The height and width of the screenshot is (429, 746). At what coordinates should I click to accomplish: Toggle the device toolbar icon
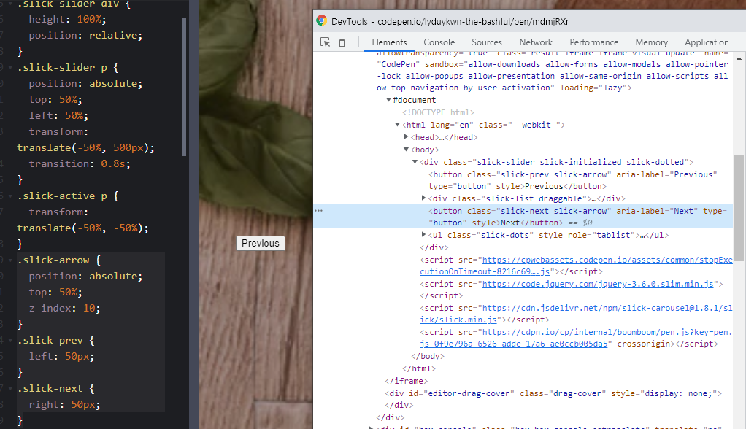345,42
